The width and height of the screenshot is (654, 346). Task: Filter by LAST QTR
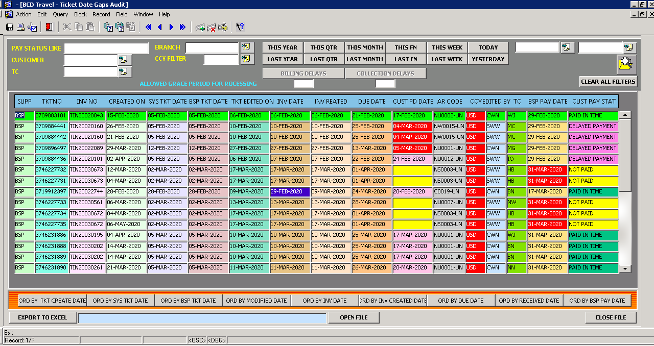click(x=324, y=59)
